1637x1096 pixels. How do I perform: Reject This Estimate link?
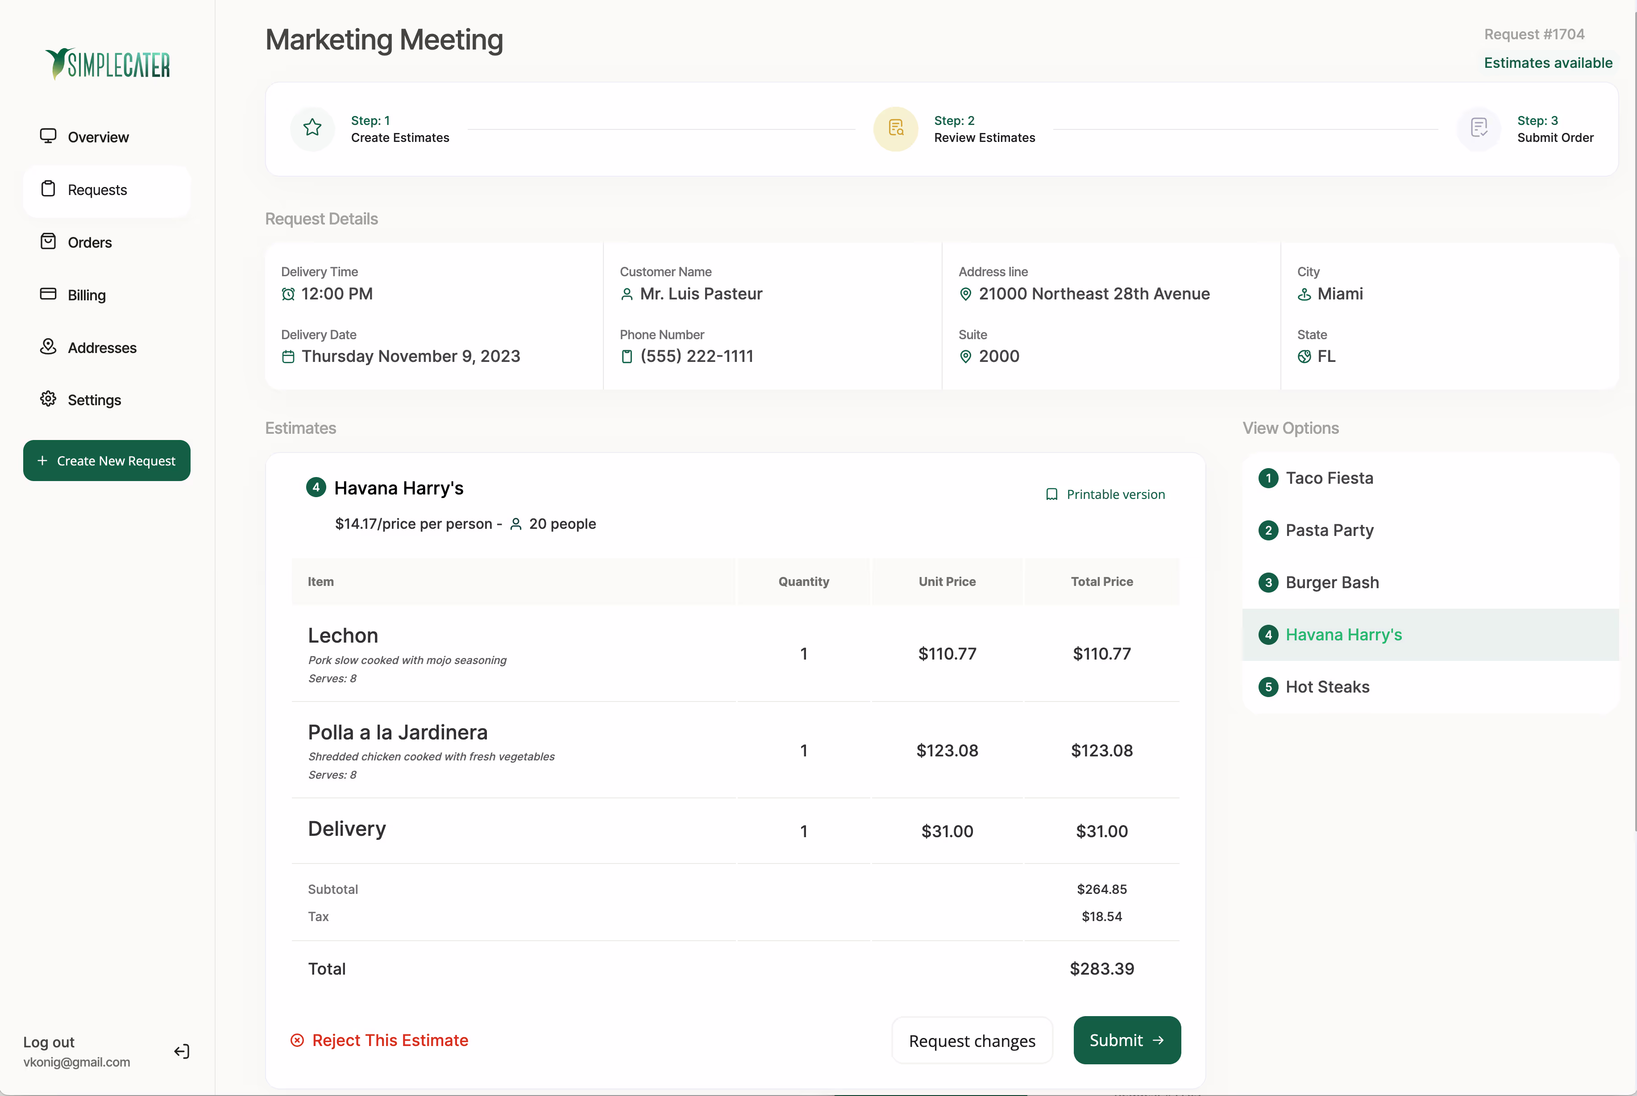click(x=379, y=1040)
